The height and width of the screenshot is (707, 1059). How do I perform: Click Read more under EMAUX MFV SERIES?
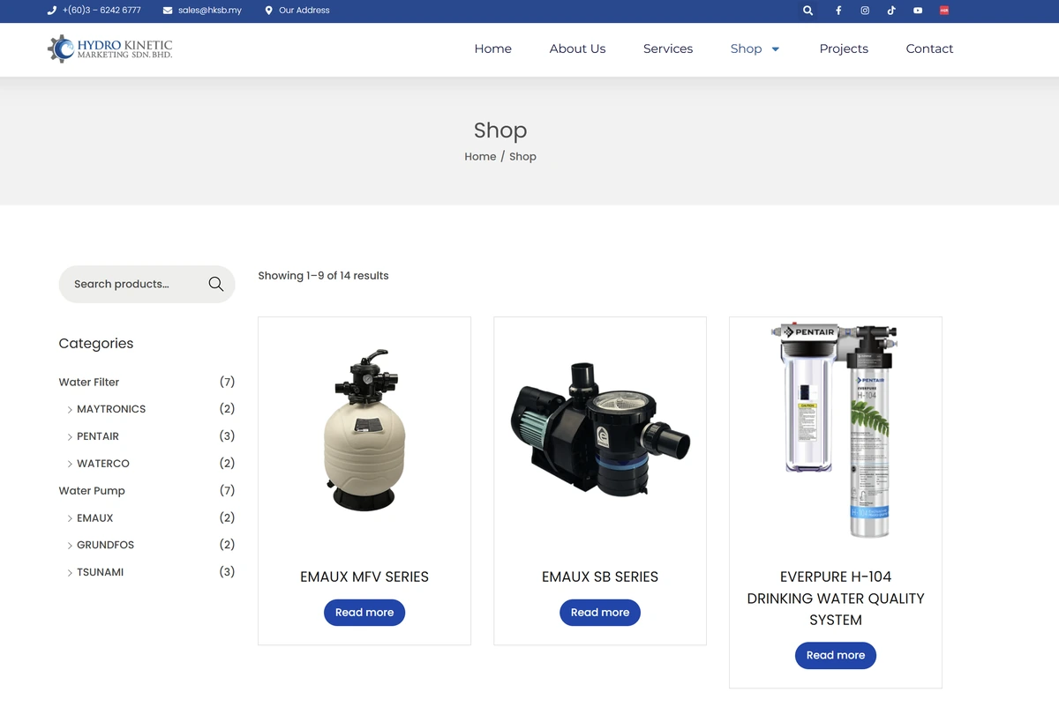364,613
